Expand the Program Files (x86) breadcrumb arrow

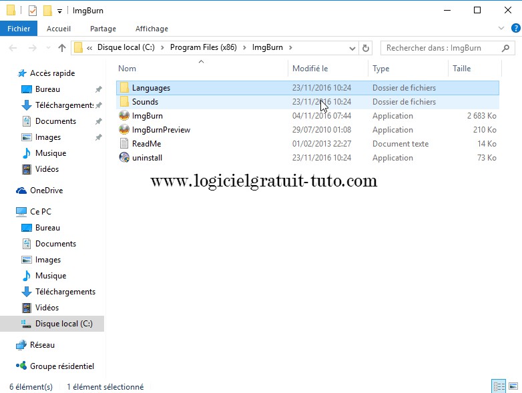coord(244,48)
